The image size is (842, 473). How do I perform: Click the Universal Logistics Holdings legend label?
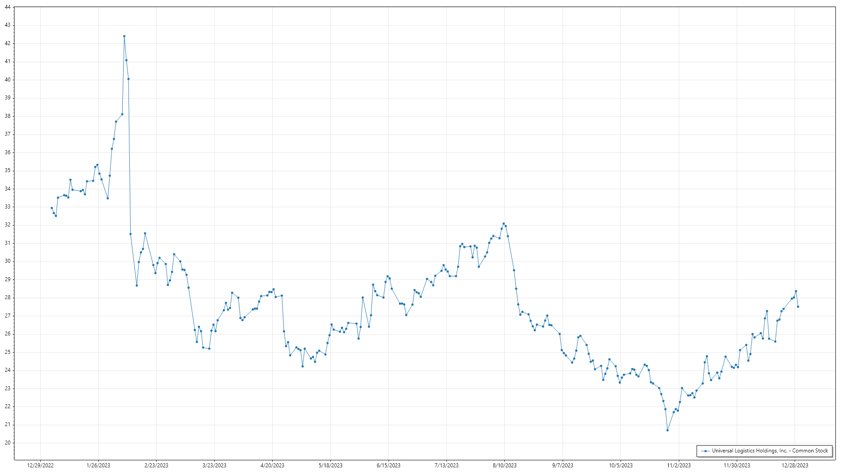click(x=770, y=451)
